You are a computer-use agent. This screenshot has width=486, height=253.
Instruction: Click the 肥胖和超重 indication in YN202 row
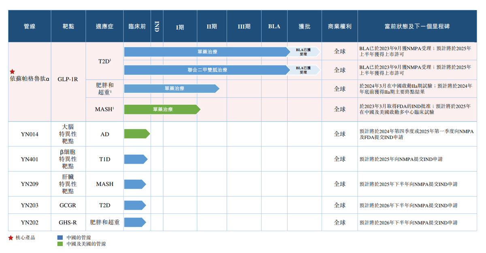(104, 222)
